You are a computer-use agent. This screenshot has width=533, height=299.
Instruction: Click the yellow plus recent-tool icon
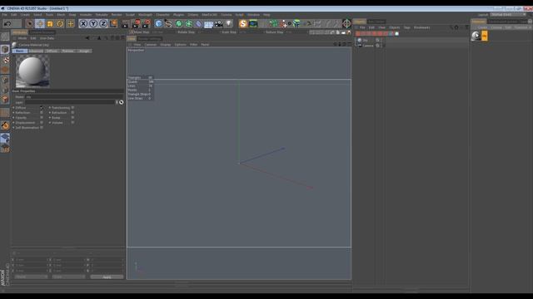pyautogui.click(x=70, y=23)
